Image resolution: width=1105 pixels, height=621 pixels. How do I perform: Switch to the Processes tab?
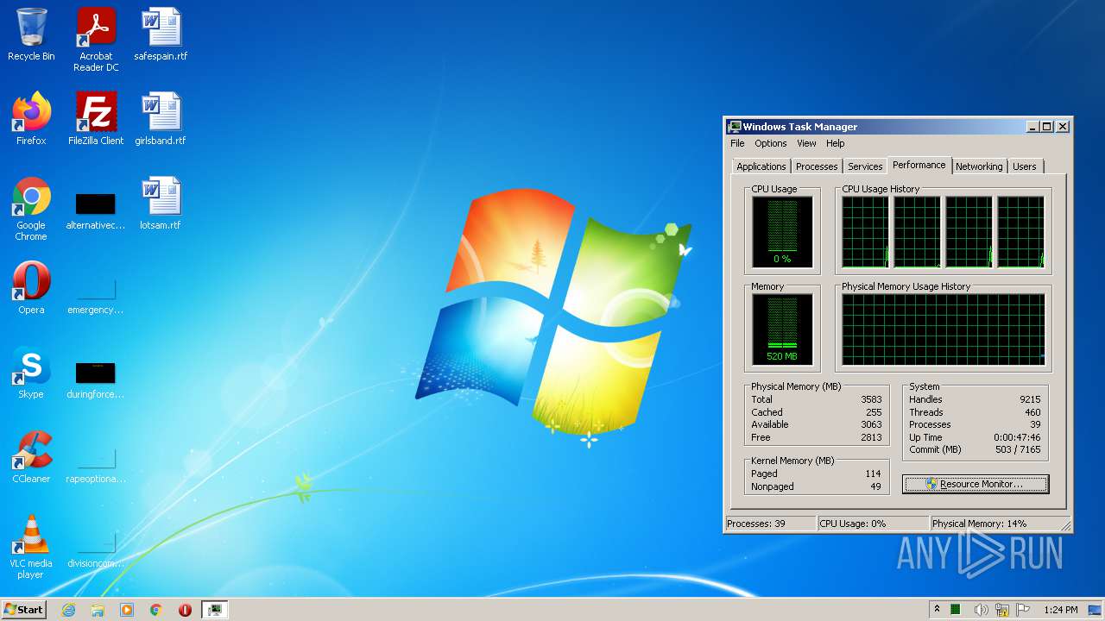tap(817, 166)
